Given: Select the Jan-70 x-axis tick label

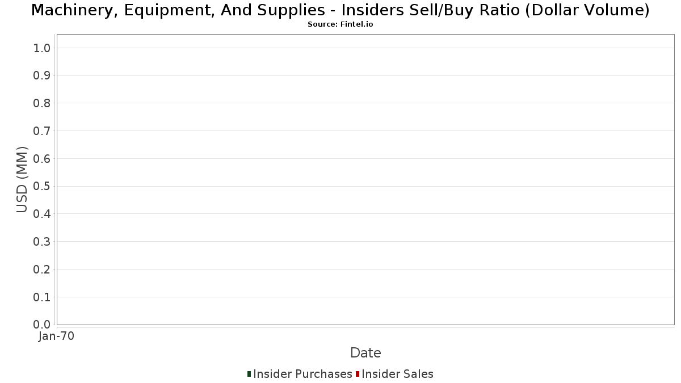Looking at the screenshot, I should point(56,336).
